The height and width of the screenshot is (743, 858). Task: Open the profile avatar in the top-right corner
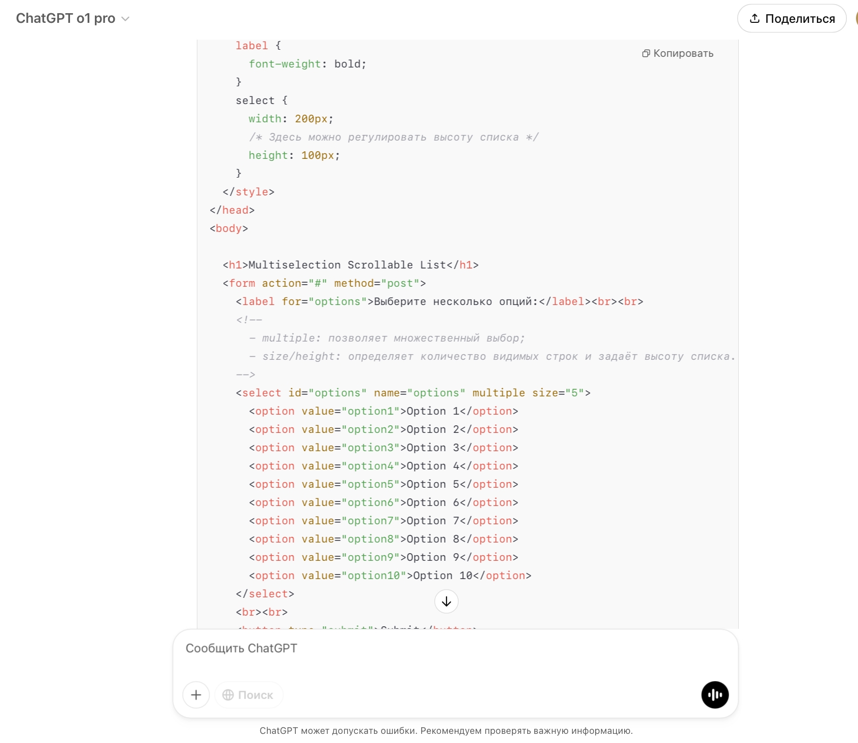(x=855, y=18)
